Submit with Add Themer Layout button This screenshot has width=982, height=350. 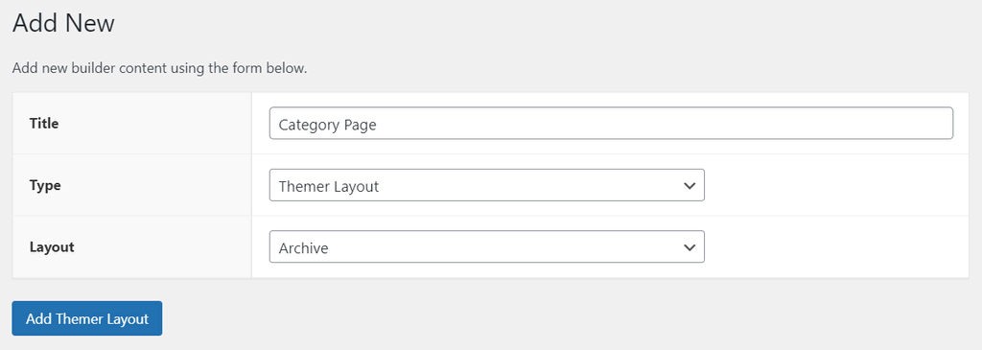(x=87, y=318)
